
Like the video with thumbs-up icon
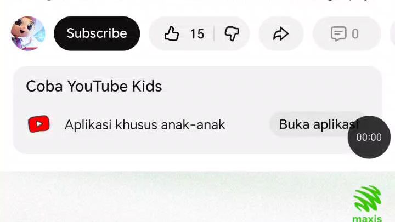pyautogui.click(x=172, y=34)
